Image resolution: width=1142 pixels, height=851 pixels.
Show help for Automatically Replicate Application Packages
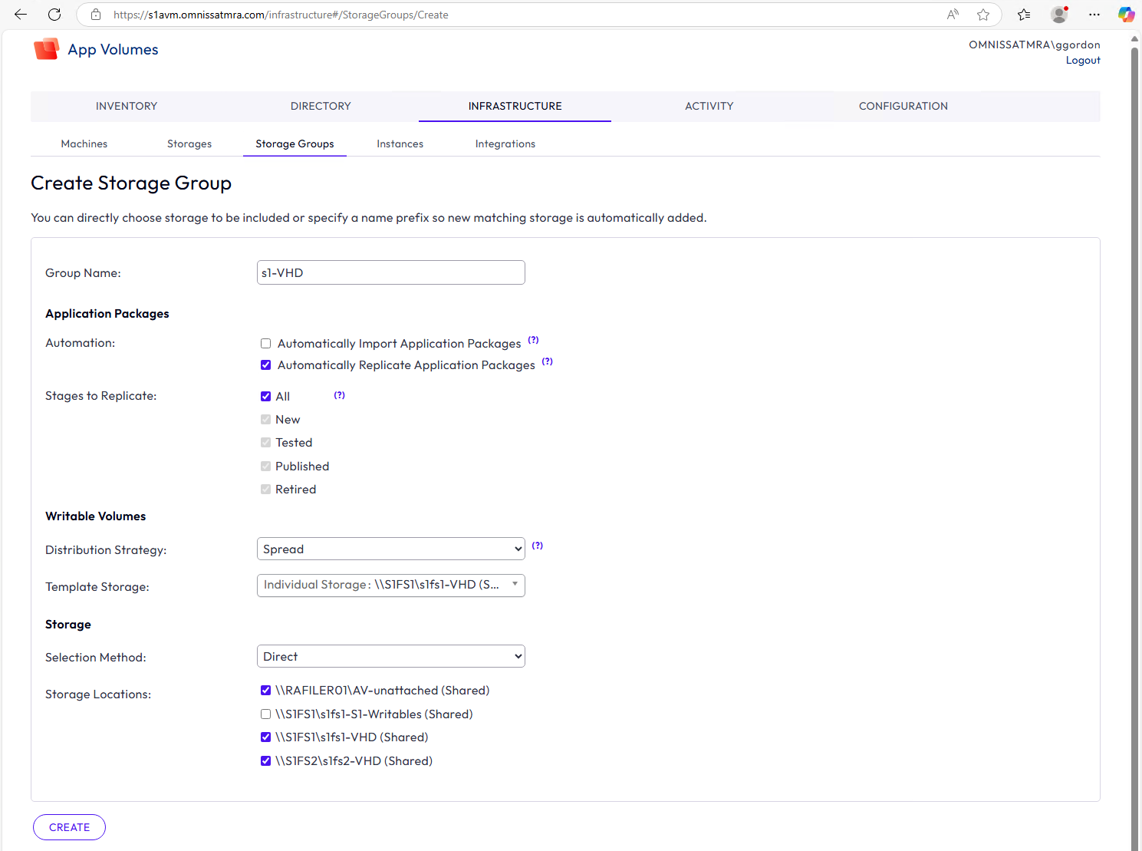[x=547, y=361]
